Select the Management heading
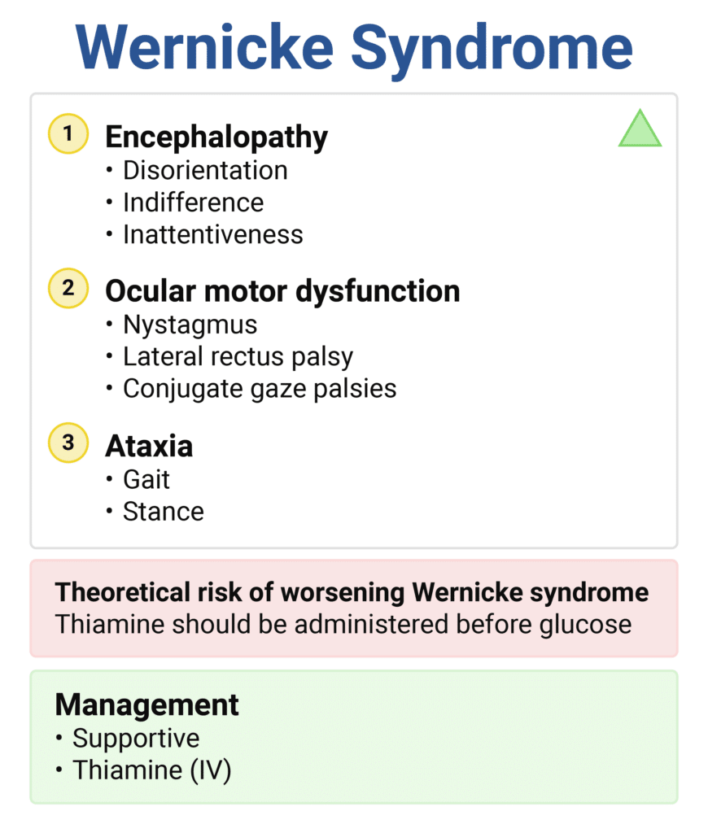 147,704
